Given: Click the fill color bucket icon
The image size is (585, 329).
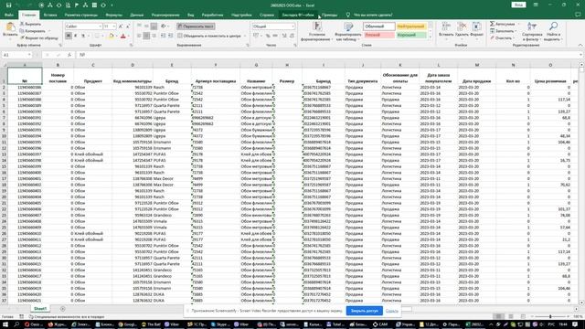Looking at the screenshot, I should pyautogui.click(x=111, y=36).
